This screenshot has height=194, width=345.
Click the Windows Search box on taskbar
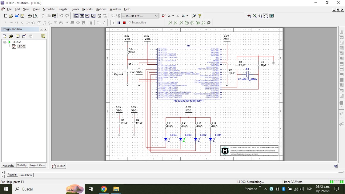(49, 189)
